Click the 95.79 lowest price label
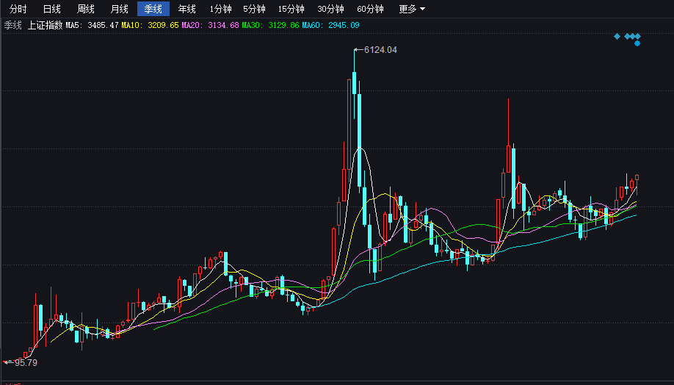The height and width of the screenshot is (385, 674). pos(26,363)
